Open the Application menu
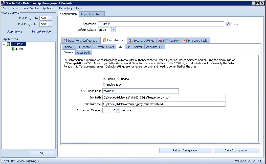The image size is (266, 164). point(49,8)
